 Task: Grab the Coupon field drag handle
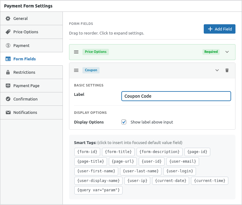pyautogui.click(x=76, y=70)
